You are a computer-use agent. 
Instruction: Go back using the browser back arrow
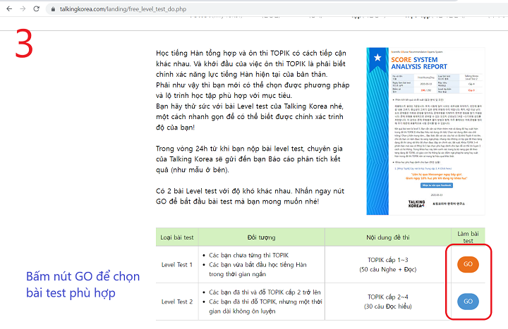point(9,8)
